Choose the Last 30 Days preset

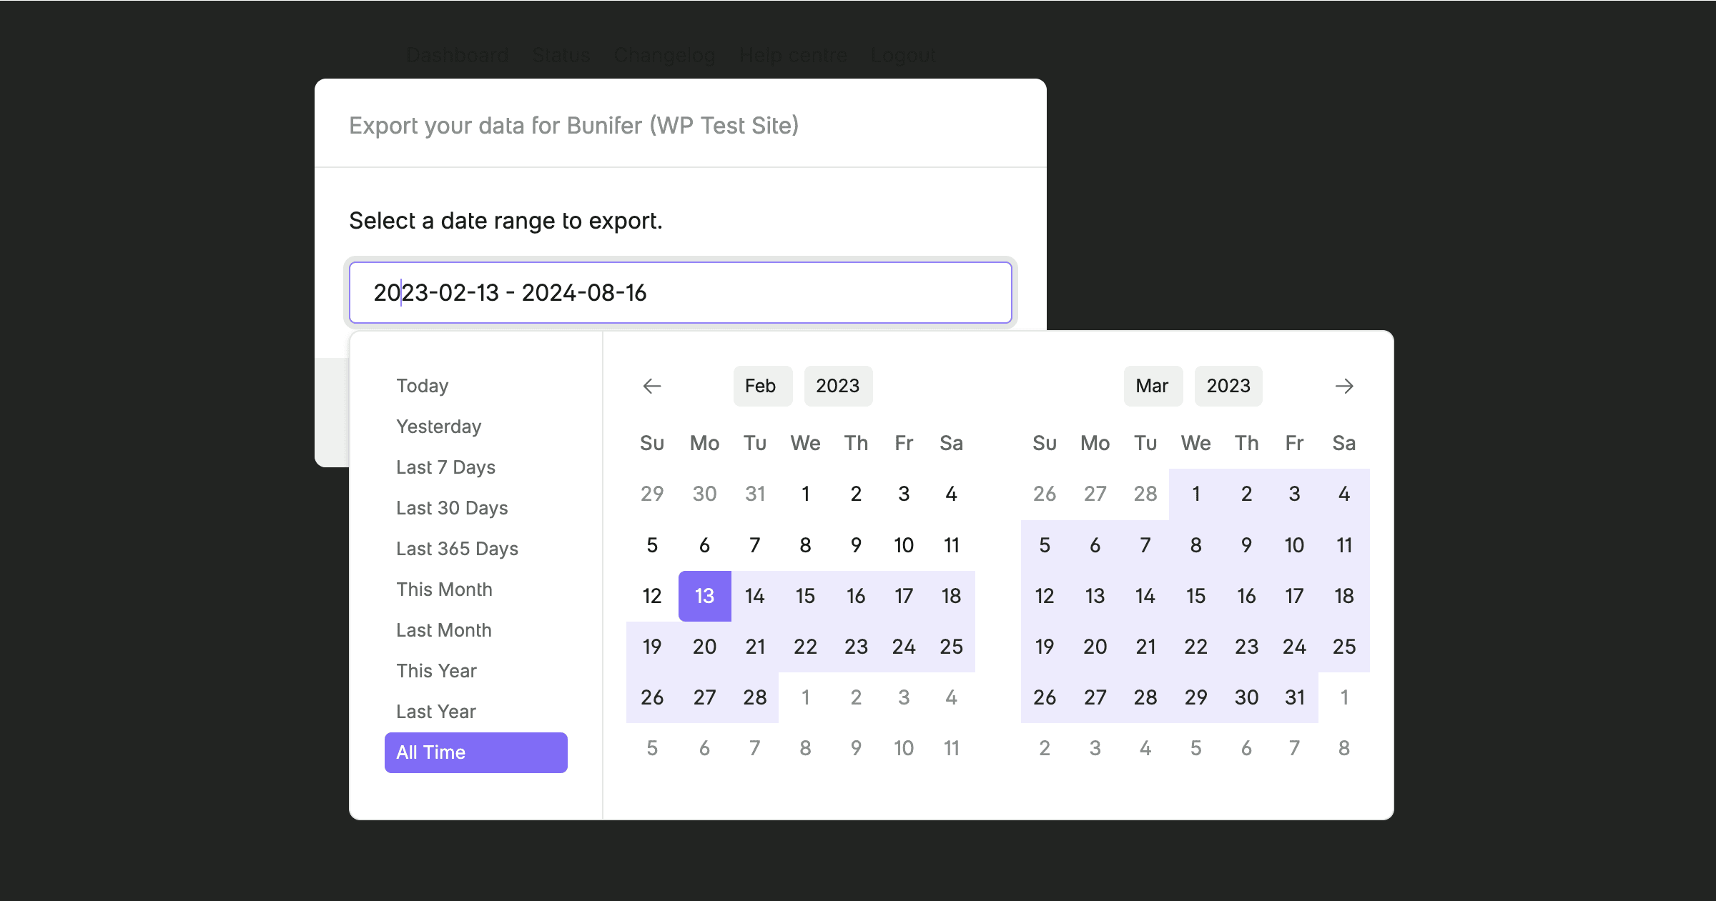[452, 507]
